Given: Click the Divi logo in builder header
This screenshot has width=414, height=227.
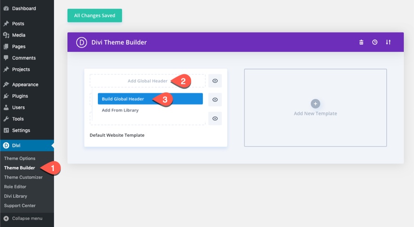Looking at the screenshot, I should tap(81, 42).
